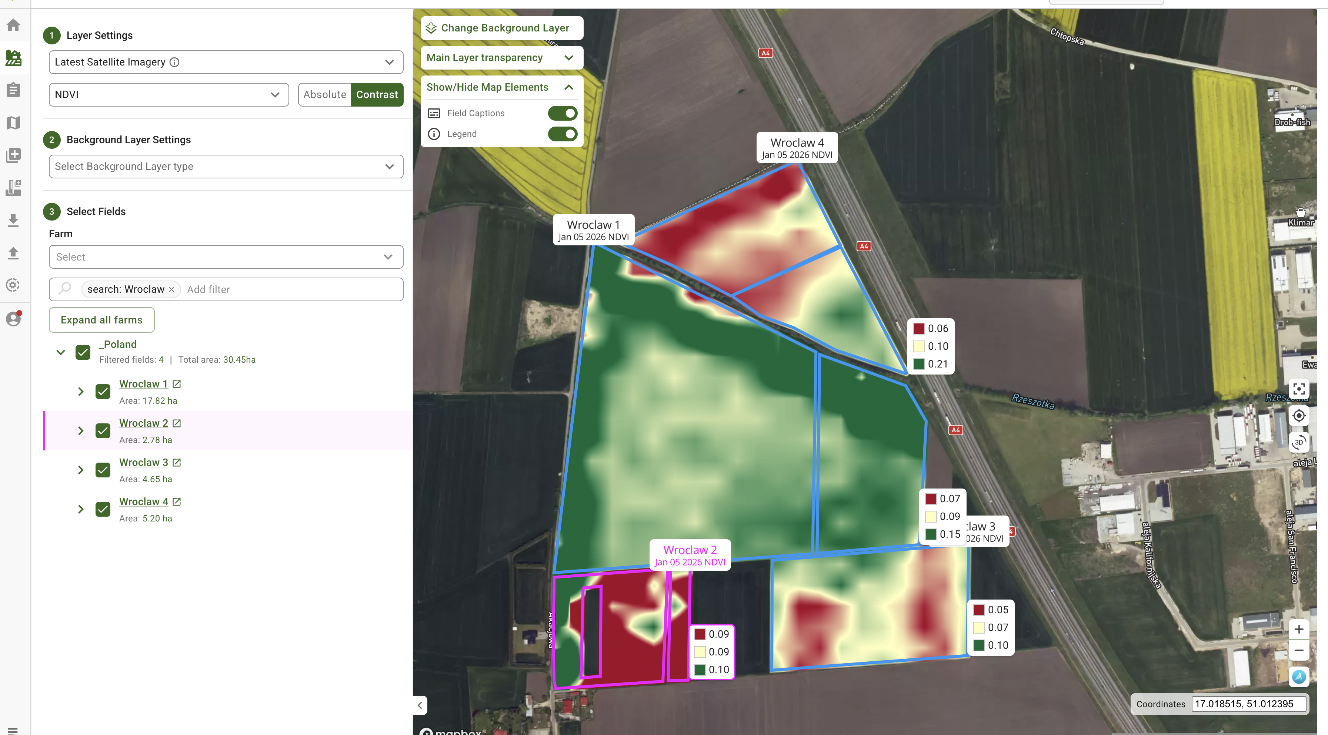Zoom in with the plus map button
Image resolution: width=1328 pixels, height=735 pixels.
[1299, 629]
